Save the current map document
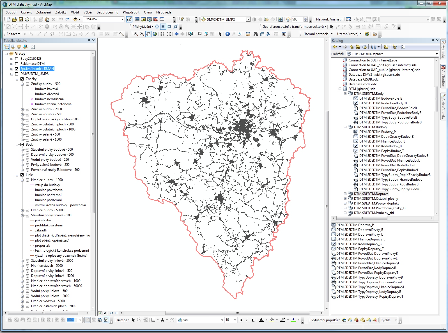This screenshot has height=333, width=448. 21,19
